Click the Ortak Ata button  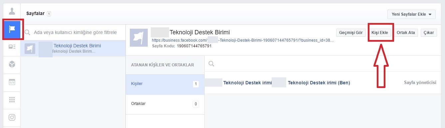click(x=406, y=33)
